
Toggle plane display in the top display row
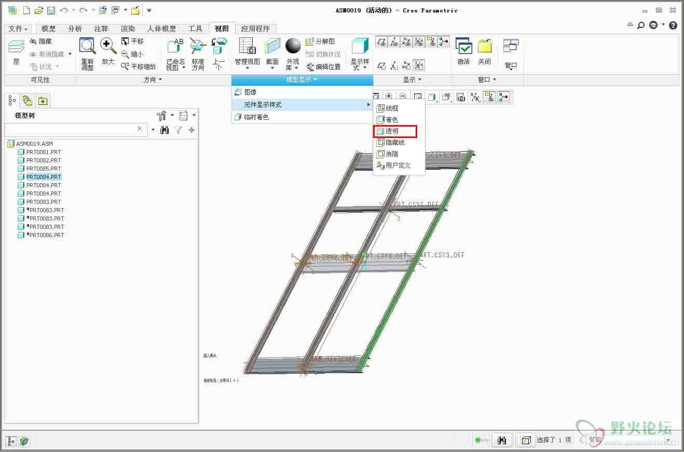tap(381, 42)
